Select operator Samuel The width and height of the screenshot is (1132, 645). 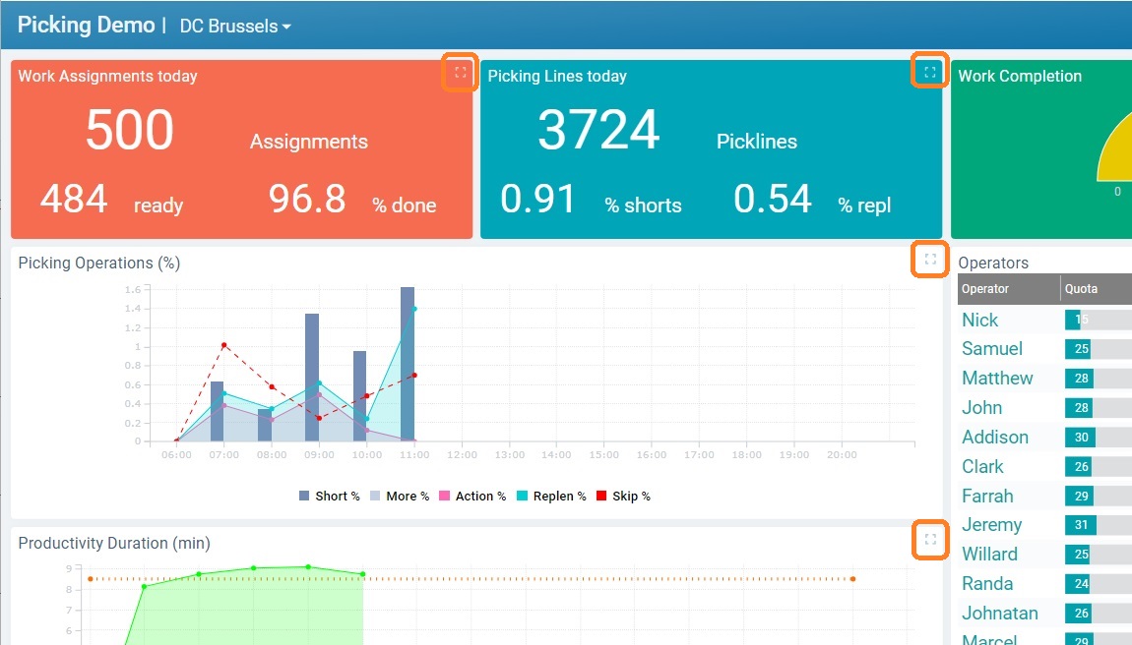tap(991, 348)
